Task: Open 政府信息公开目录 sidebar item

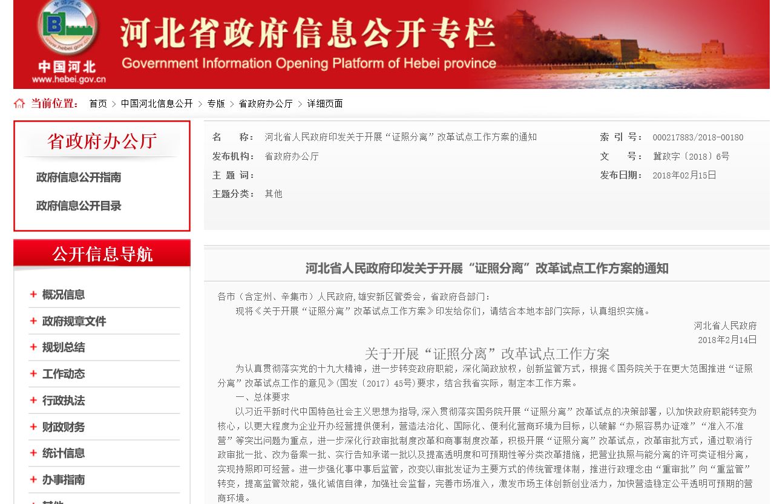Action: 79,206
